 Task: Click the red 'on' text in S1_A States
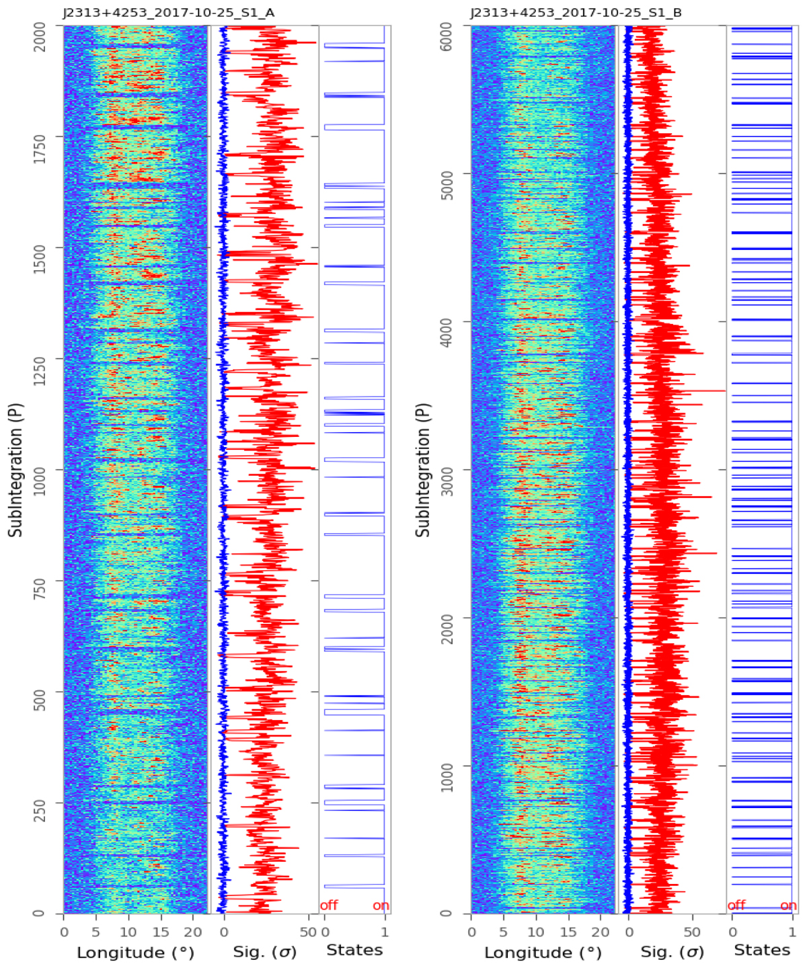381,905
